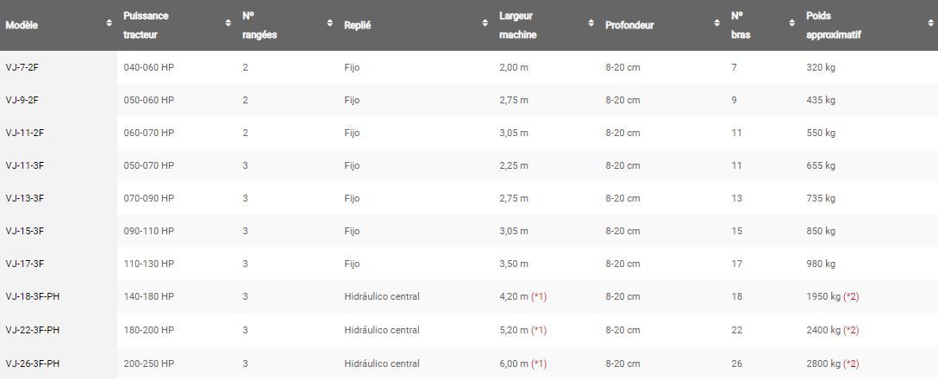938x379 pixels.
Task: Sort by Poids approximatif header label
Action: tap(833, 26)
